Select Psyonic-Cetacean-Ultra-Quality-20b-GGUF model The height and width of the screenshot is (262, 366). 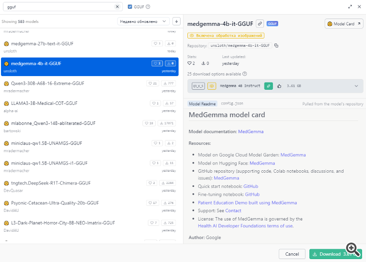coord(90,206)
